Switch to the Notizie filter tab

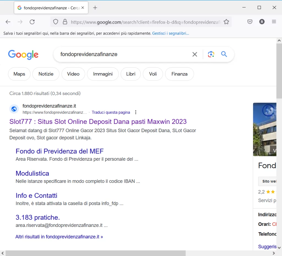(46, 74)
